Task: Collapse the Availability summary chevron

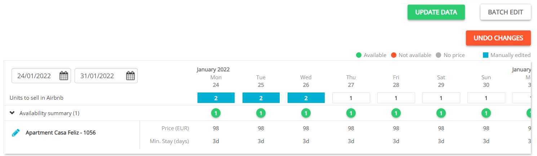Action: click(x=12, y=113)
